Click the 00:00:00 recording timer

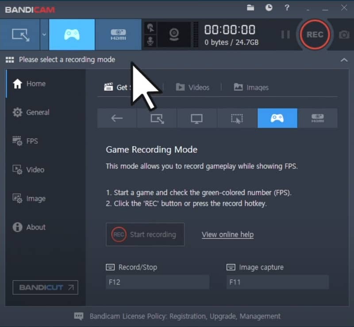click(x=230, y=30)
